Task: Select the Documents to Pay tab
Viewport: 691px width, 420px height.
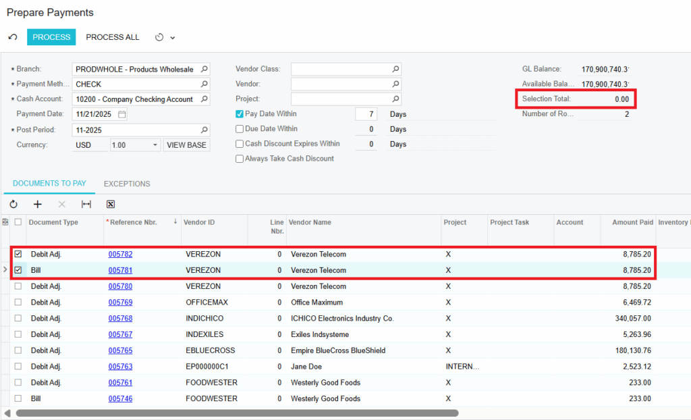Action: click(x=49, y=184)
